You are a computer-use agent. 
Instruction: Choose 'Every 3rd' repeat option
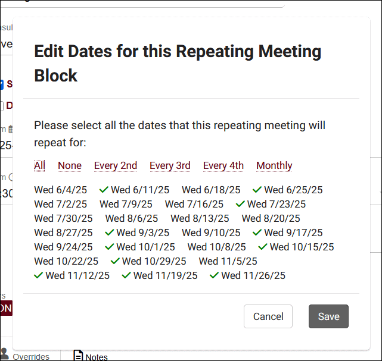170,165
